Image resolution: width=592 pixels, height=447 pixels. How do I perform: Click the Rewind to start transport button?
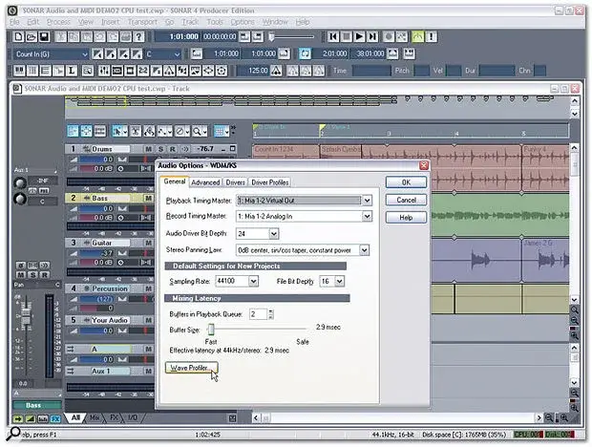[331, 35]
